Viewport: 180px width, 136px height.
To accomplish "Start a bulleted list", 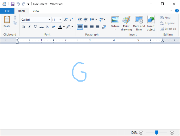I will (92, 20).
